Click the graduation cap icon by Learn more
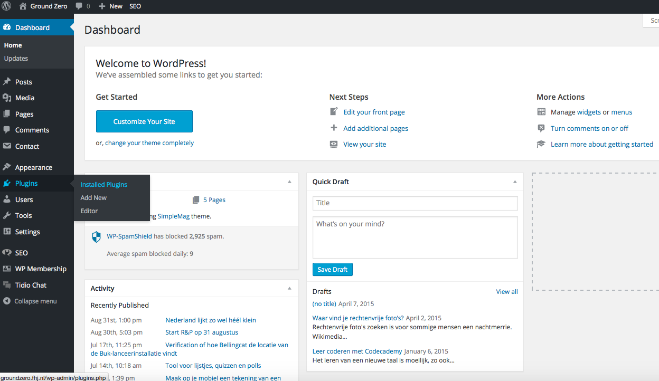This screenshot has width=659, height=381. [x=541, y=144]
